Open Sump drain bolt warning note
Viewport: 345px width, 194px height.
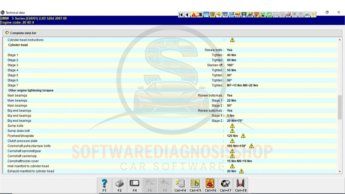(x=232, y=131)
